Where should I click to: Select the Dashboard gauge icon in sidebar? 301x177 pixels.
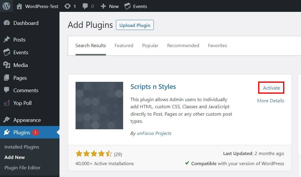[x=7, y=23]
